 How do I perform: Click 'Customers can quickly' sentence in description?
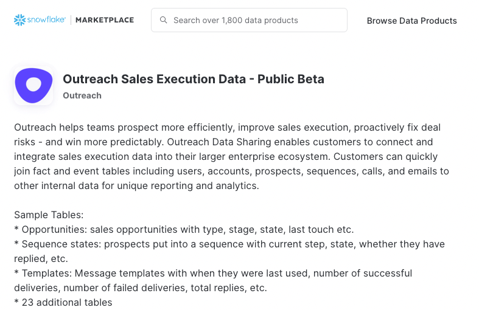click(385, 157)
